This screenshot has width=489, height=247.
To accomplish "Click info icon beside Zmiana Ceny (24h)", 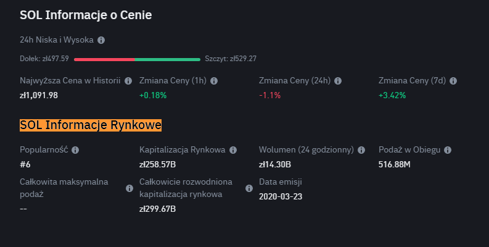I will pos(338,81).
